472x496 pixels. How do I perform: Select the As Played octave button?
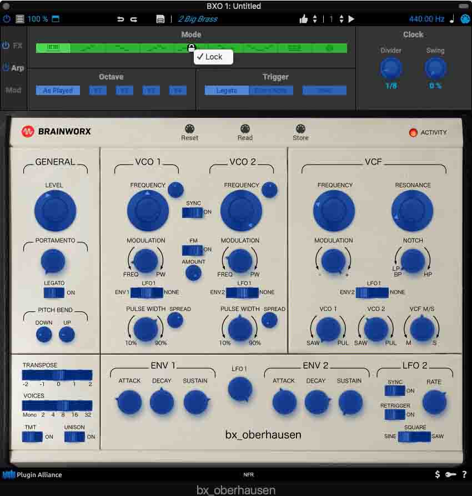pos(58,91)
